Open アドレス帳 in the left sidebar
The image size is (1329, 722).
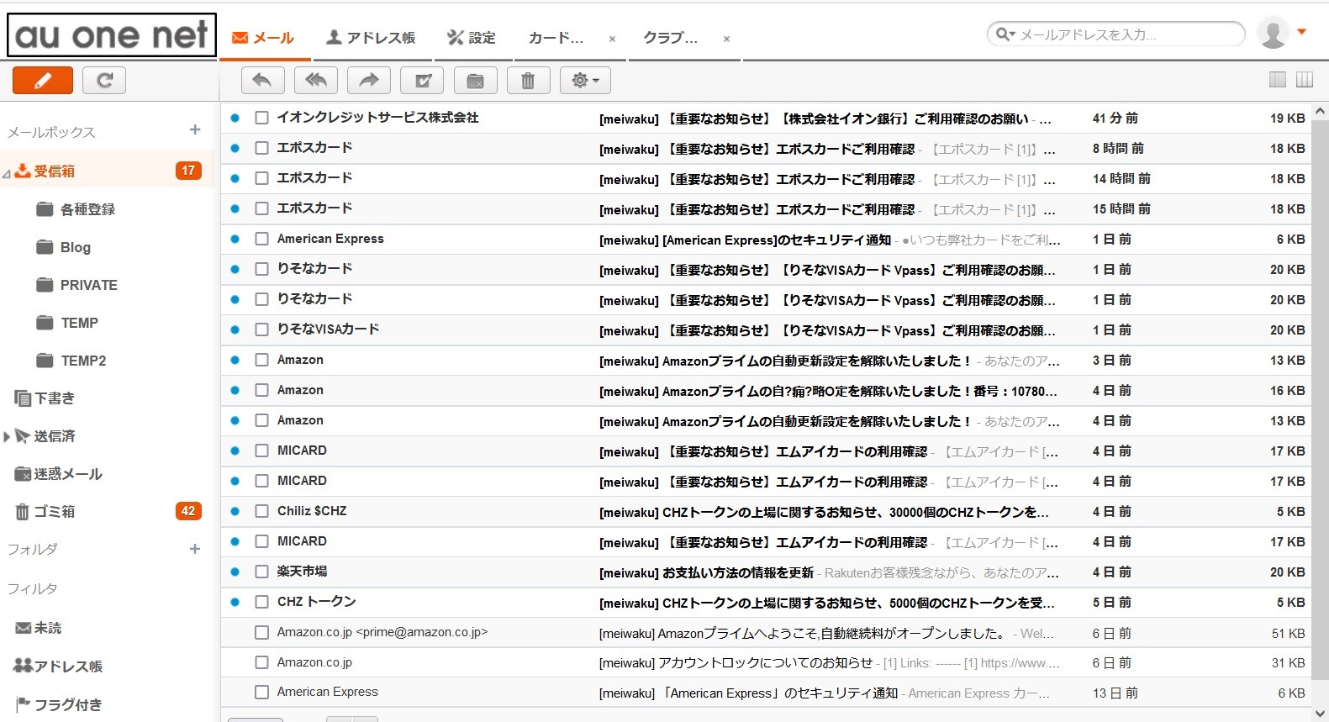point(68,667)
